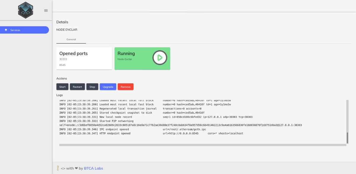The image size is (356, 174).
Task: Click the NODE ENCLAR heading
Action: [x=67, y=30]
